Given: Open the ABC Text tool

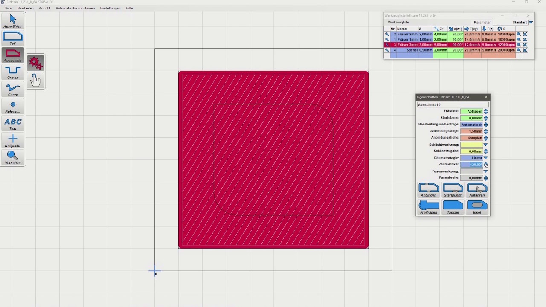Looking at the screenshot, I should pyautogui.click(x=13, y=123).
